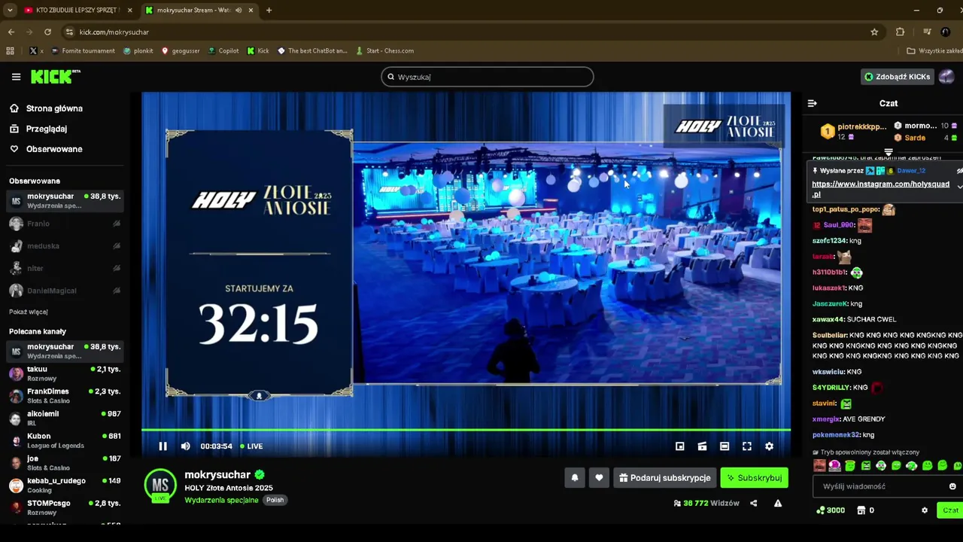The height and width of the screenshot is (542, 963).
Task: Click the KICK logo
Action: click(x=55, y=77)
